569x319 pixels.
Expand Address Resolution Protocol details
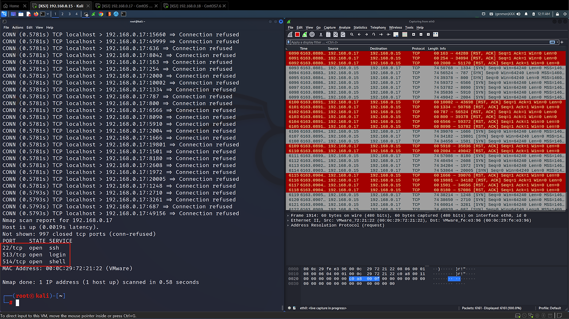(x=289, y=225)
